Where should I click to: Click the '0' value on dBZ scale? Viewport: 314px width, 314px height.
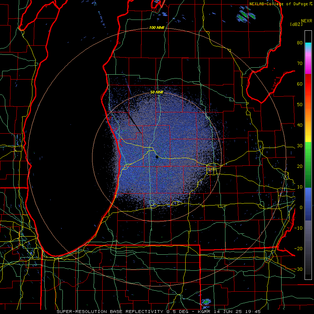(x=301, y=208)
